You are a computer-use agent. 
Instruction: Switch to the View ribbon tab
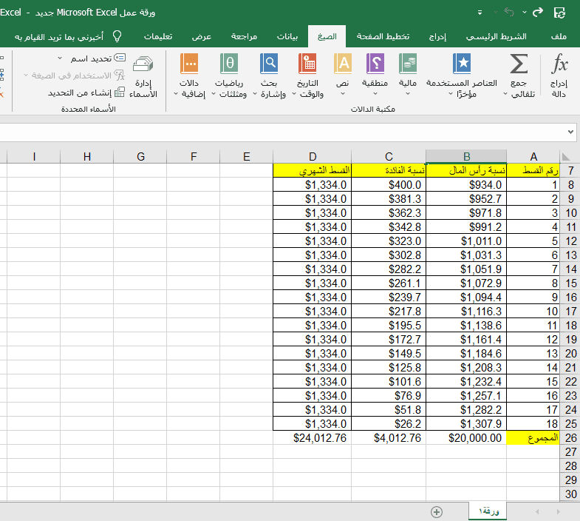(x=202, y=36)
